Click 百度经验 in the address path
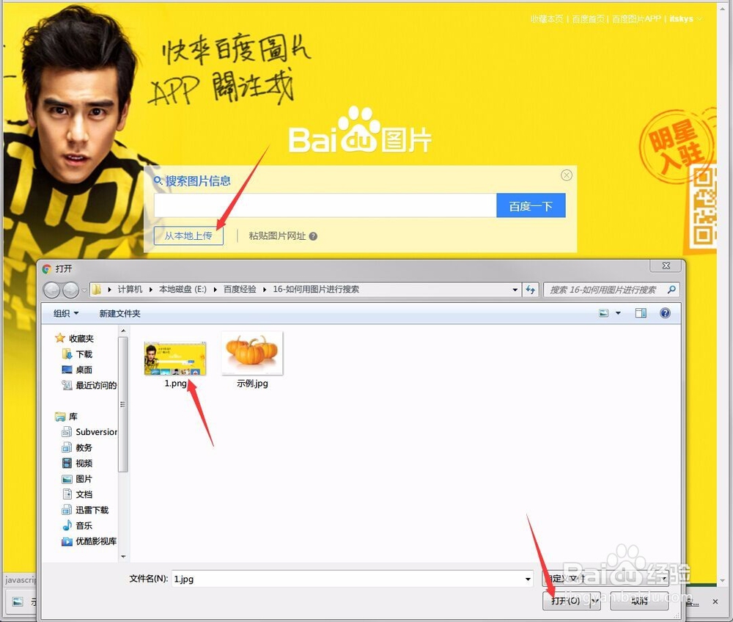 pyautogui.click(x=240, y=289)
